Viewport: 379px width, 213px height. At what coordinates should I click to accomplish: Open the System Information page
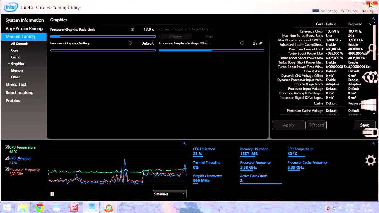[25, 20]
